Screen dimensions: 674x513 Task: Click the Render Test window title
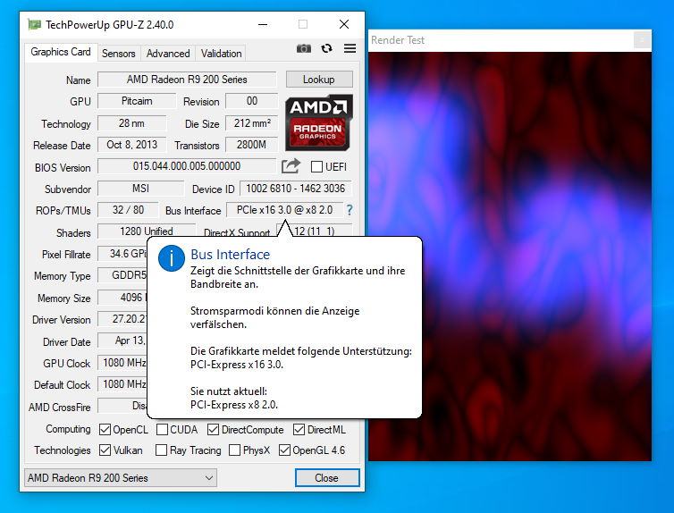pyautogui.click(x=398, y=40)
